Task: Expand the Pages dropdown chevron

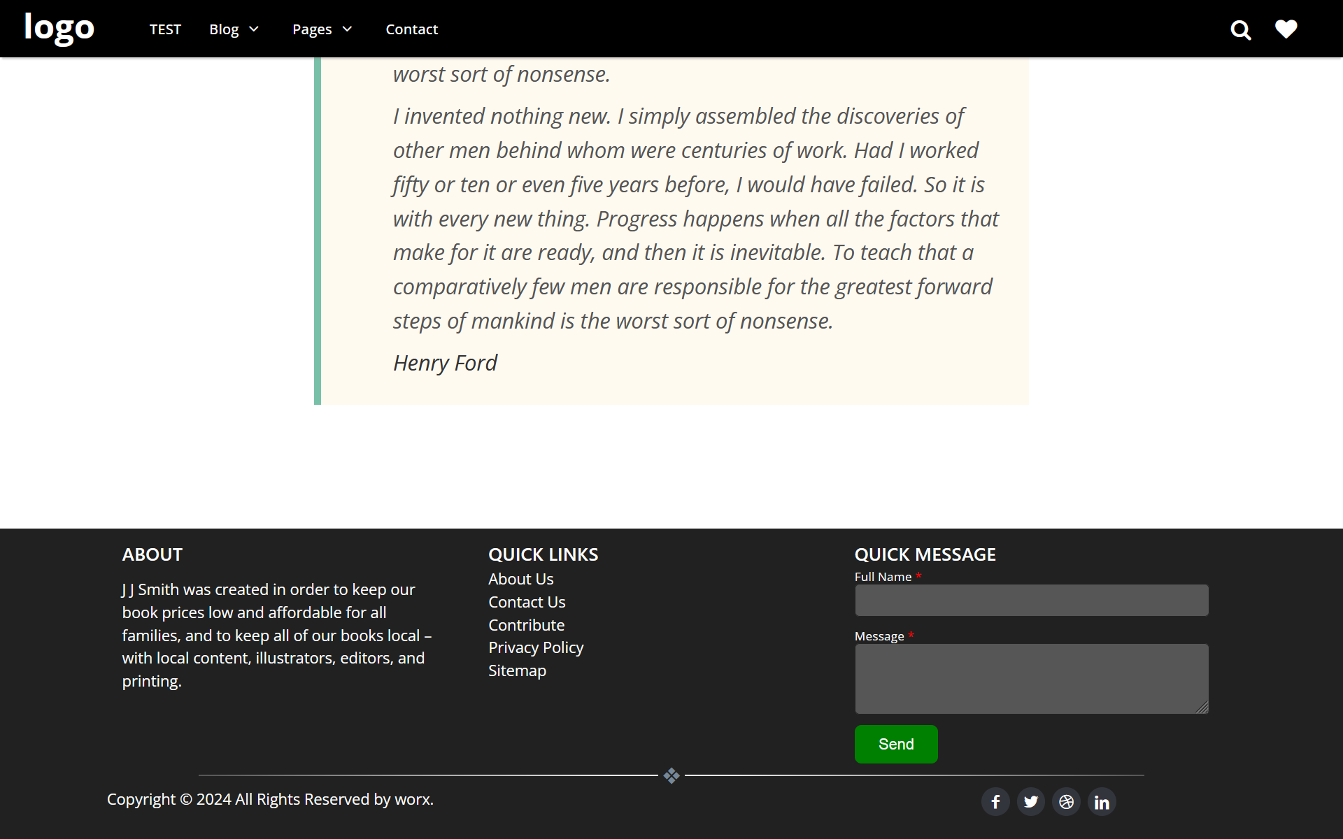Action: tap(347, 29)
